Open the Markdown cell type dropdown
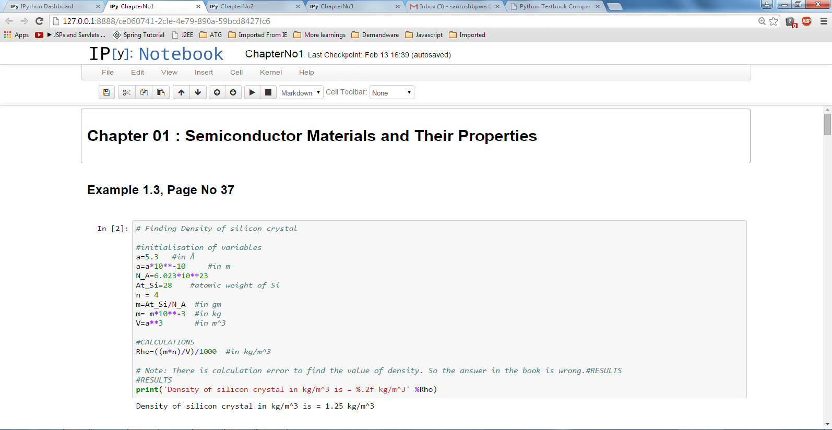 point(301,93)
